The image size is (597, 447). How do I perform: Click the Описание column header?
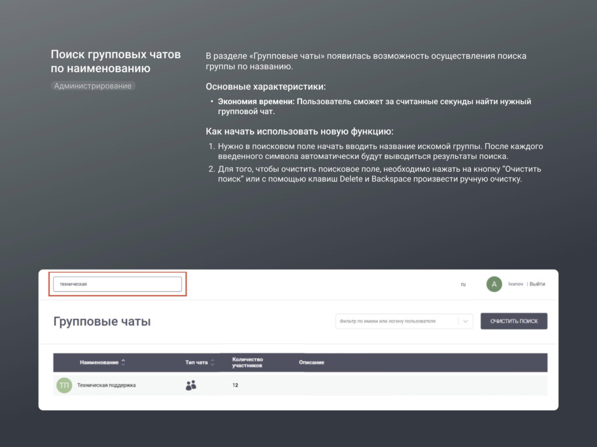311,363
